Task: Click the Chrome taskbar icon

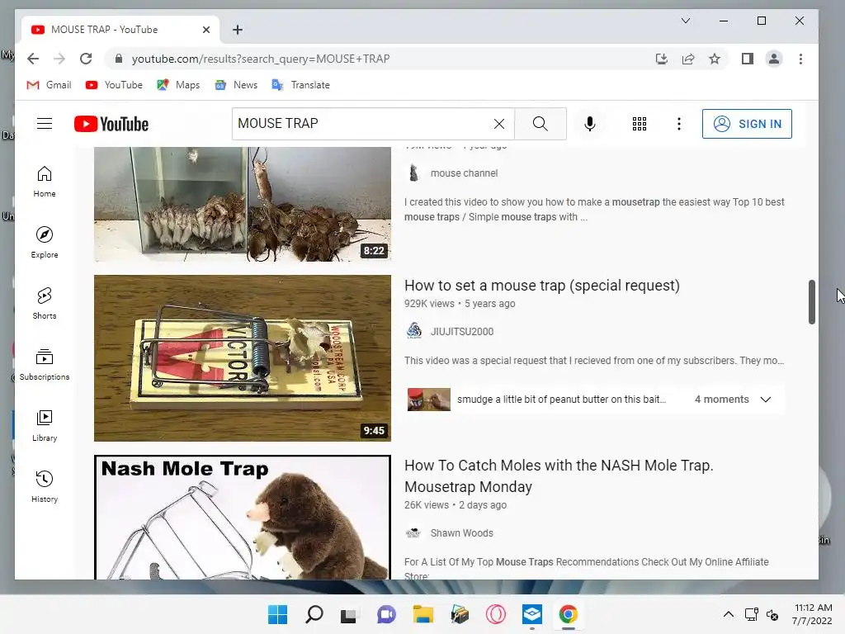Action: (568, 614)
